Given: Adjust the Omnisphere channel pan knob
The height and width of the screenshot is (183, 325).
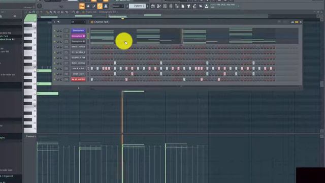Looking at the screenshot, I should pyautogui.click(x=58, y=30).
